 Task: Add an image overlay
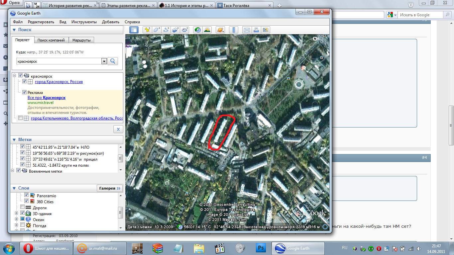(x=176, y=30)
